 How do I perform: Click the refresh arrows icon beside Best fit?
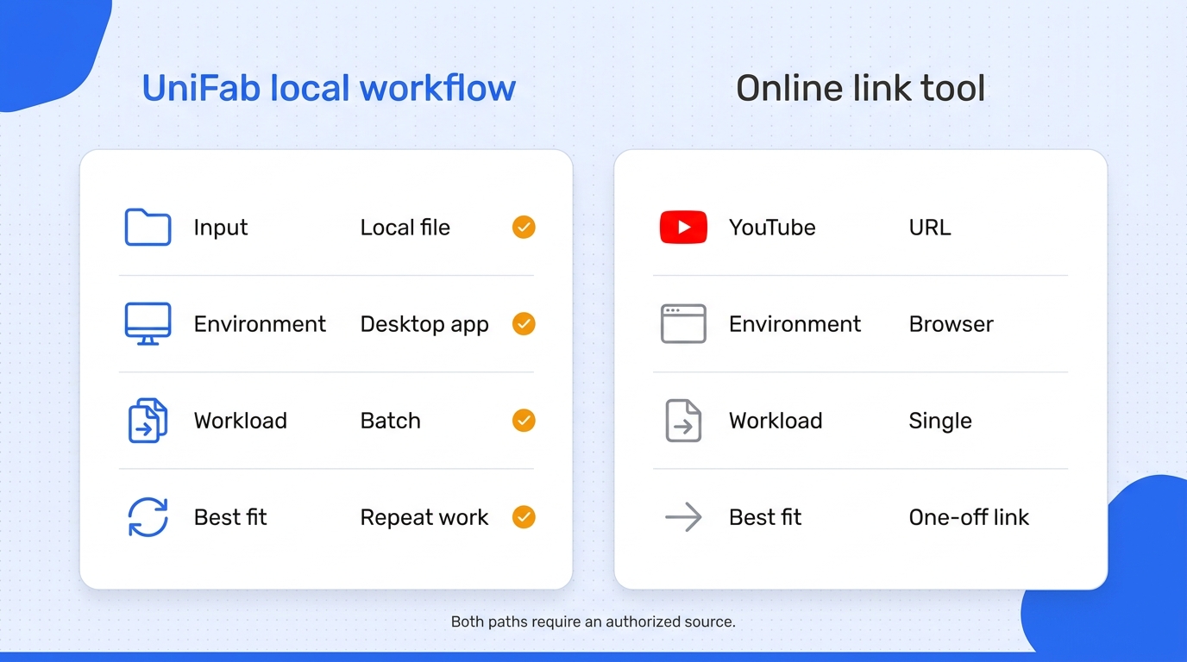[148, 517]
